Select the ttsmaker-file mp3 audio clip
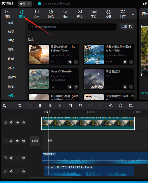Screen dimensions: 148x183 click(x=89, y=171)
